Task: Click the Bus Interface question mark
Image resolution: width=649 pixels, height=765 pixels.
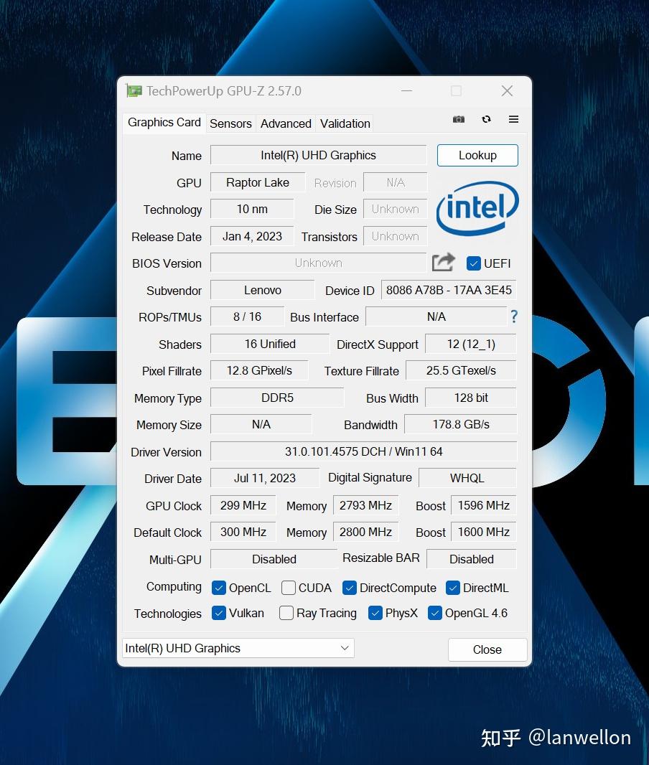Action: (x=514, y=316)
